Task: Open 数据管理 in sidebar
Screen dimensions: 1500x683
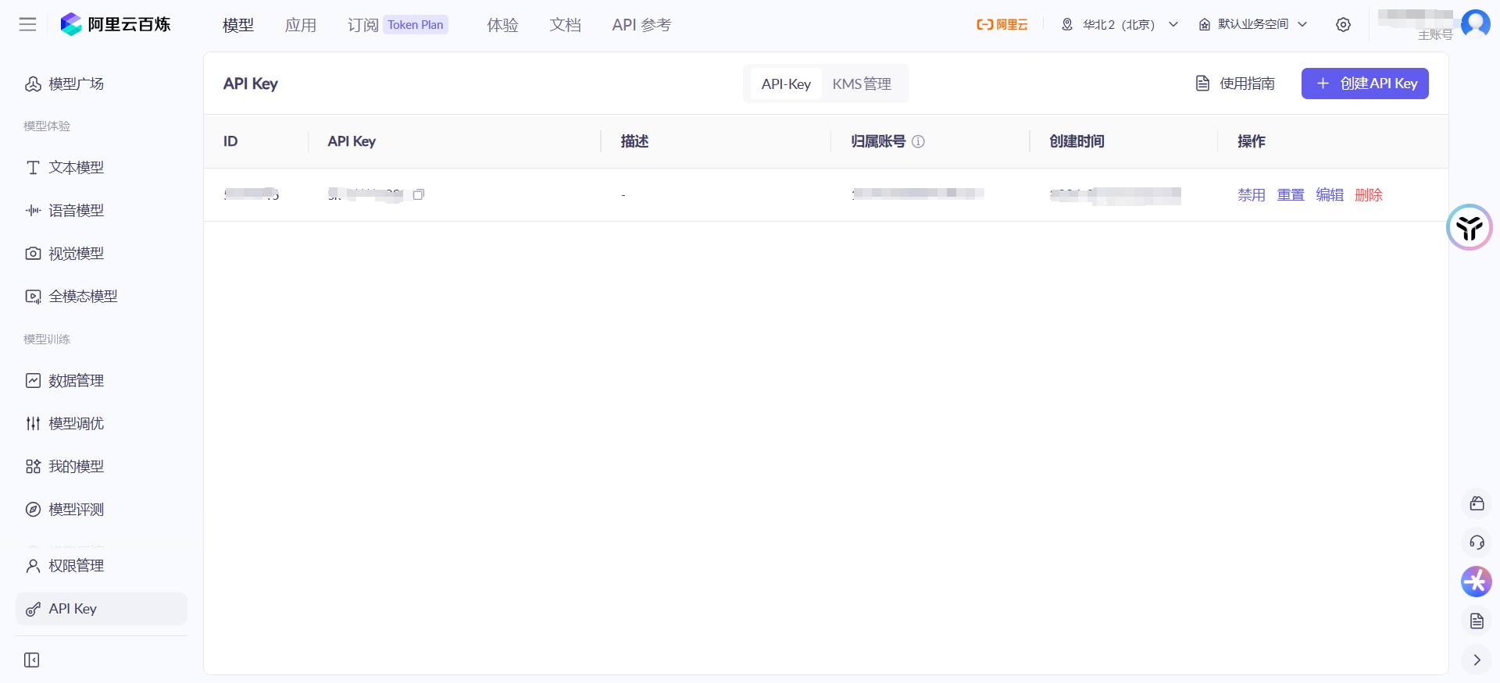Action: [x=102, y=381]
